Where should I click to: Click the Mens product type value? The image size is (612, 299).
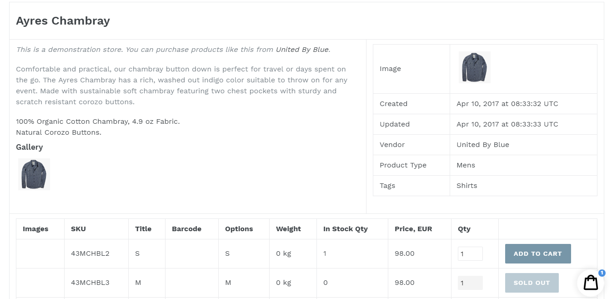pos(466,165)
